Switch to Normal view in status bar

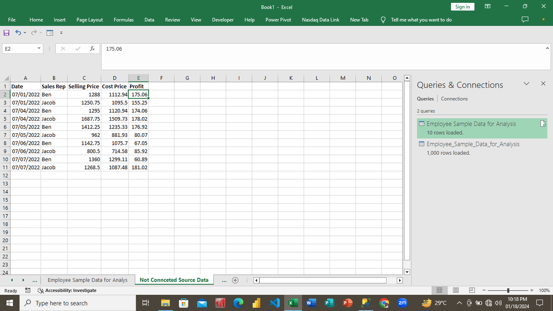point(439,290)
